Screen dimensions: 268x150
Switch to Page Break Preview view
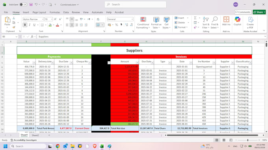pos(231,140)
